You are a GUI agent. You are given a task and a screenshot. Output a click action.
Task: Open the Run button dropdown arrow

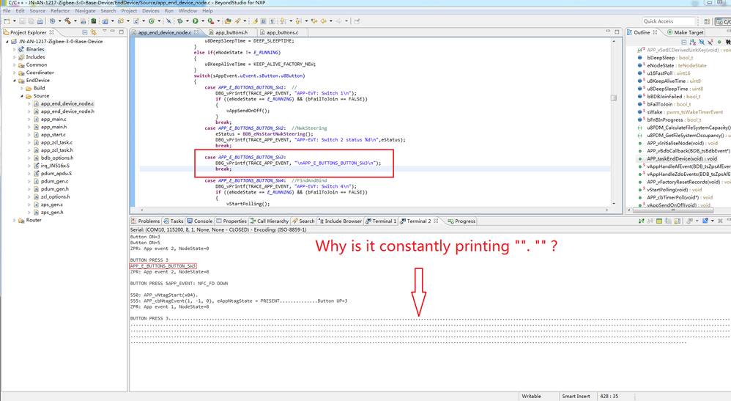coord(203,21)
